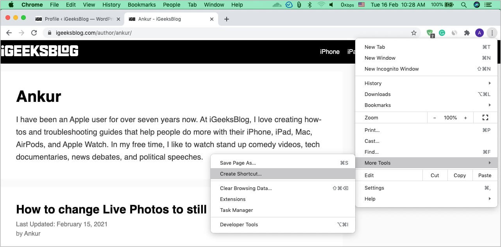The width and height of the screenshot is (501, 247).
Task: Open article How to change Live Photos
Action: 111,210
